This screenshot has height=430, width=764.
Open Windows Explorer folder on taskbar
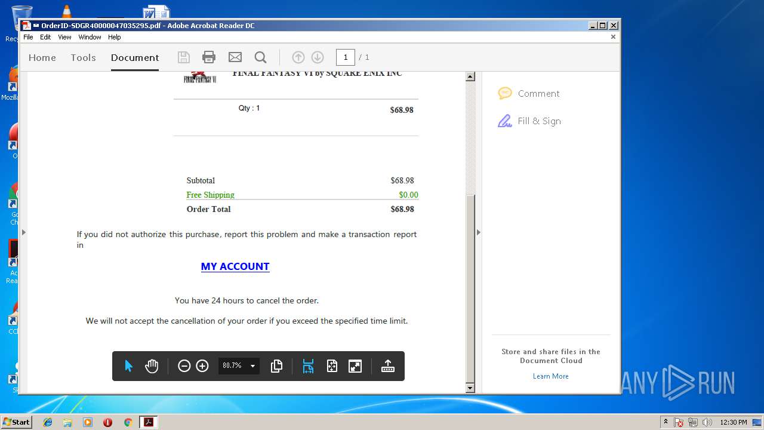coord(67,422)
